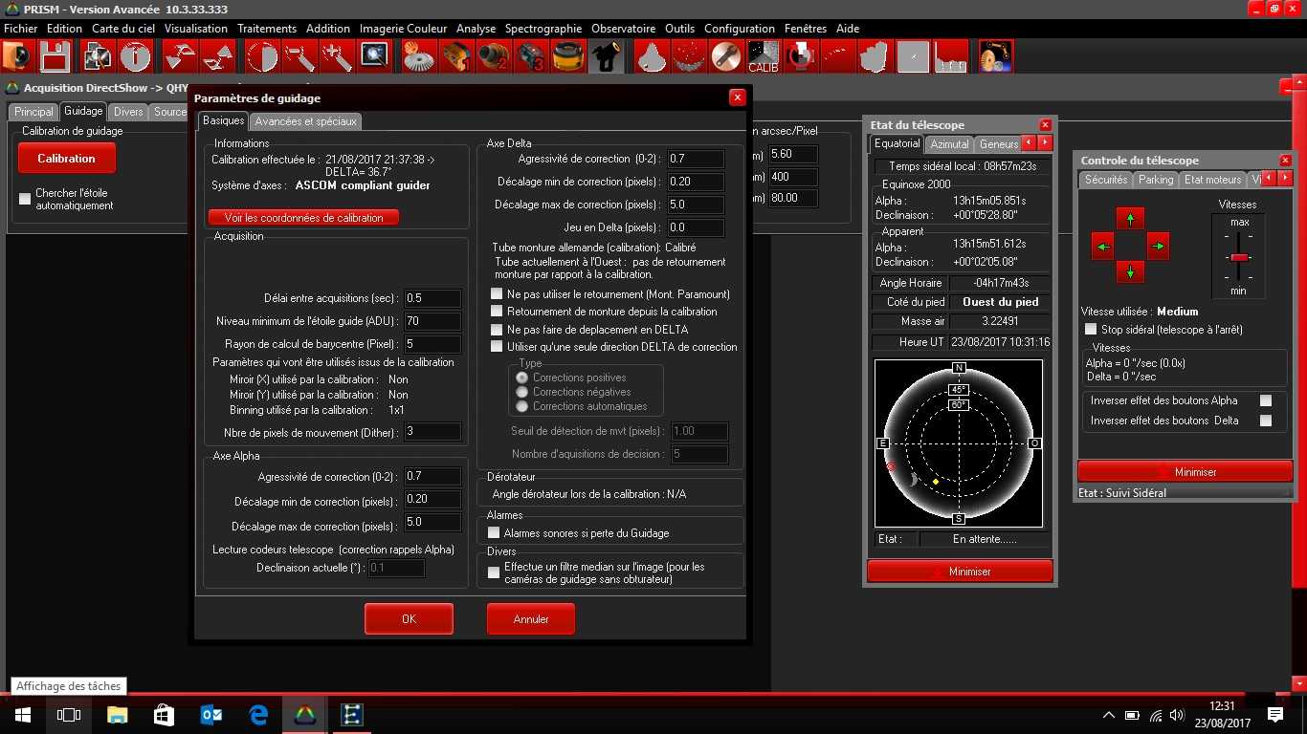
Task: Enable Alarmes sonores si perte du Guidage
Action: point(495,533)
